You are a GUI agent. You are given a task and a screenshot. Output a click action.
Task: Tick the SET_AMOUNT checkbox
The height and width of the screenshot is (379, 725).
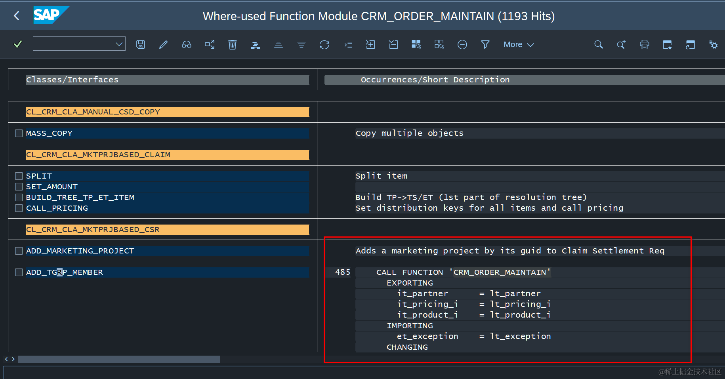[x=19, y=187]
